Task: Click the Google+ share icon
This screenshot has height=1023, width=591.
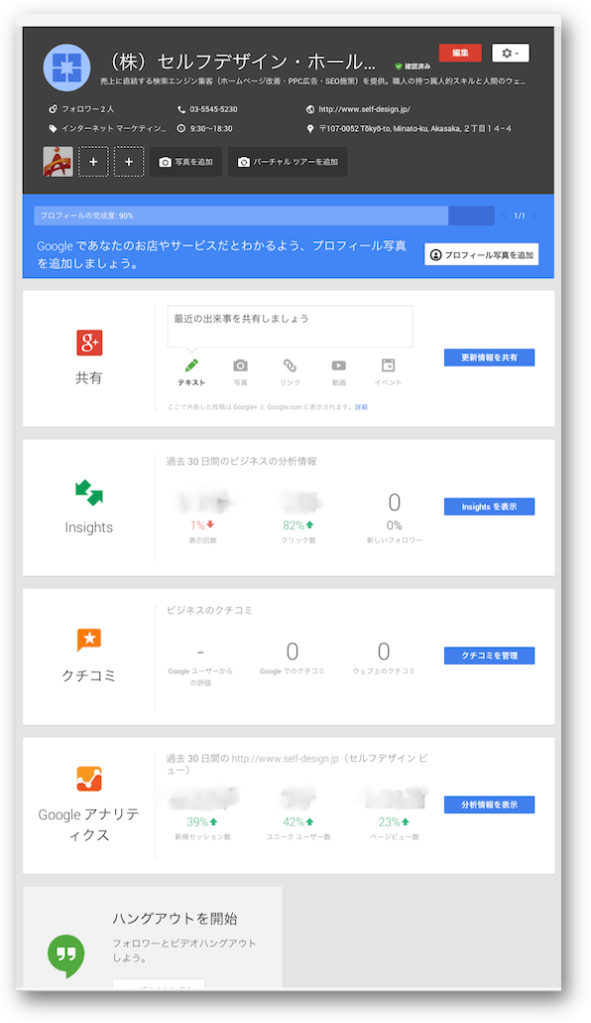Action: click(89, 343)
